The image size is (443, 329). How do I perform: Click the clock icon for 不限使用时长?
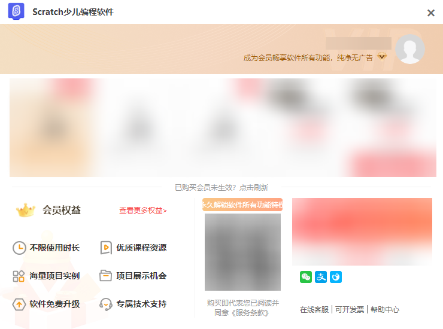coord(19,248)
